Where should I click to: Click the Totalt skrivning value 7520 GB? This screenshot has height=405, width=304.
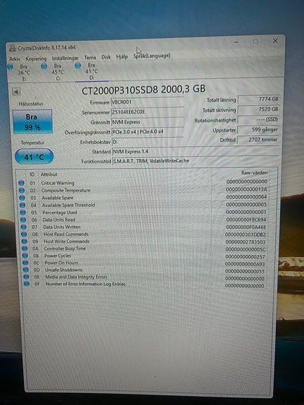click(x=258, y=109)
